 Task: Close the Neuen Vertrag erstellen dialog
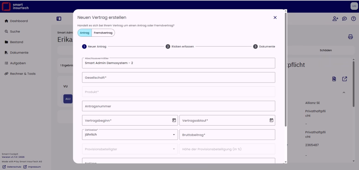click(x=275, y=17)
